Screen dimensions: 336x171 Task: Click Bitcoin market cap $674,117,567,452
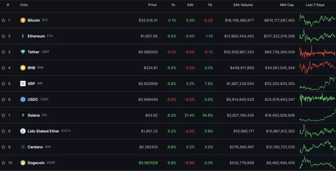(x=280, y=20)
